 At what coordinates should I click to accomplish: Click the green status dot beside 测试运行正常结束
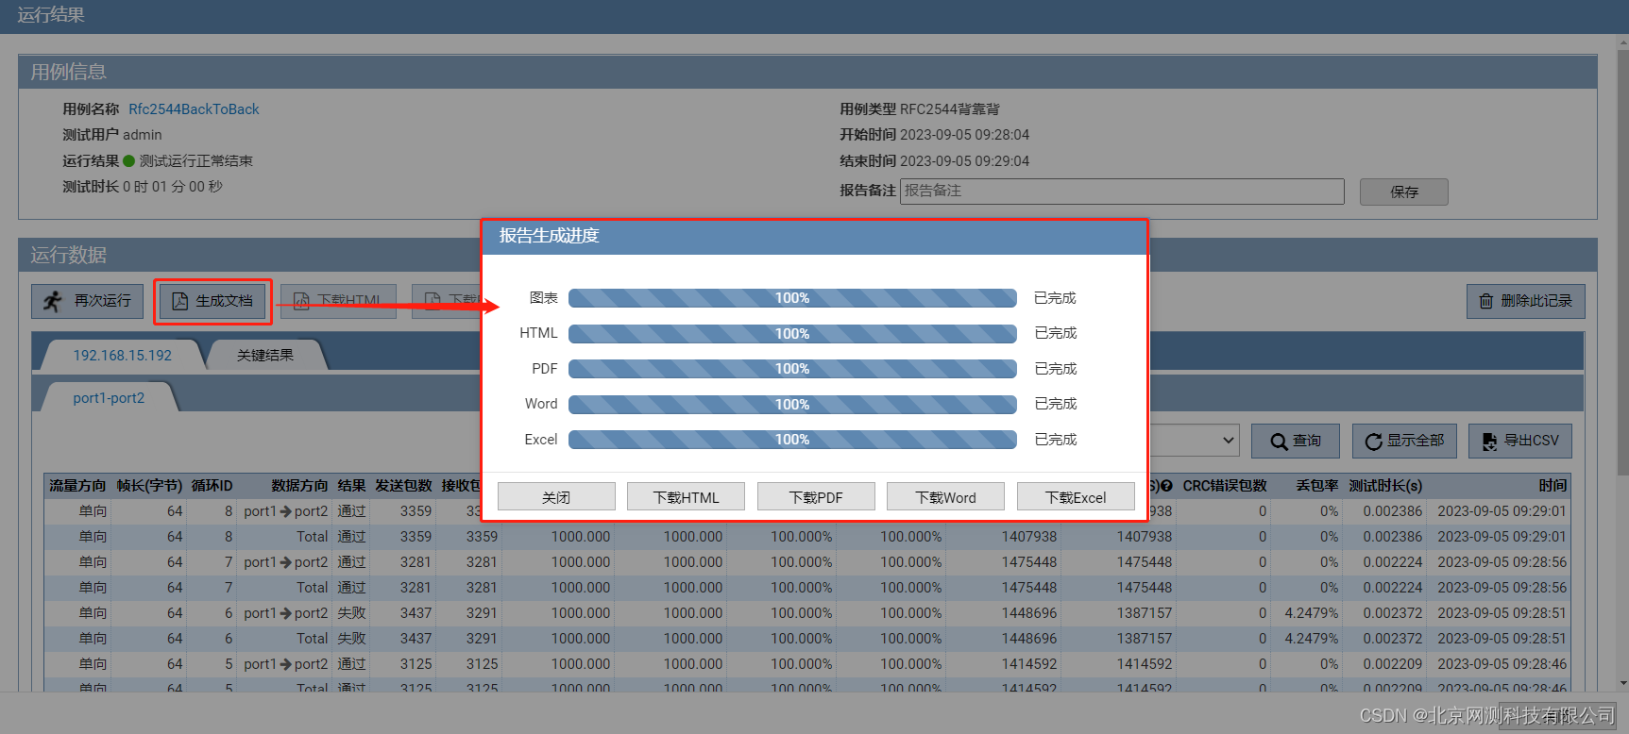pos(129,161)
